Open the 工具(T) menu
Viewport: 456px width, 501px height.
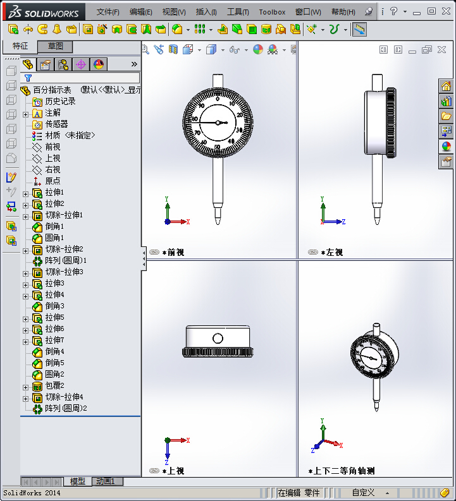click(238, 12)
